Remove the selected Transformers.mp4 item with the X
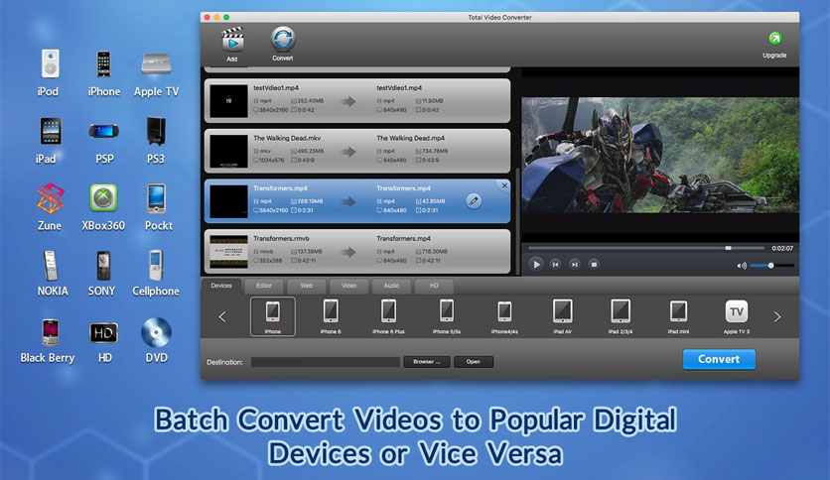 click(504, 186)
